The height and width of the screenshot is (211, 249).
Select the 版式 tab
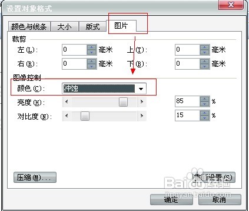(92, 26)
